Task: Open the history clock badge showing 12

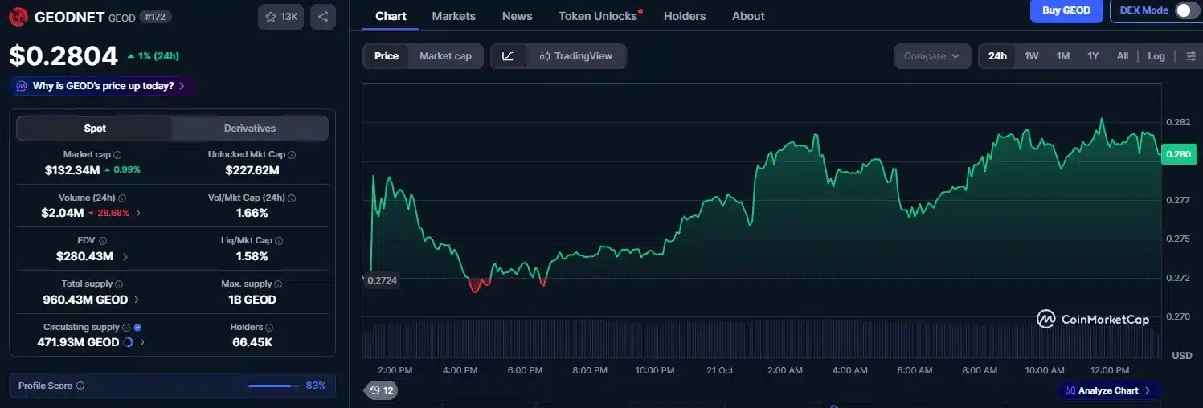Action: click(x=382, y=390)
